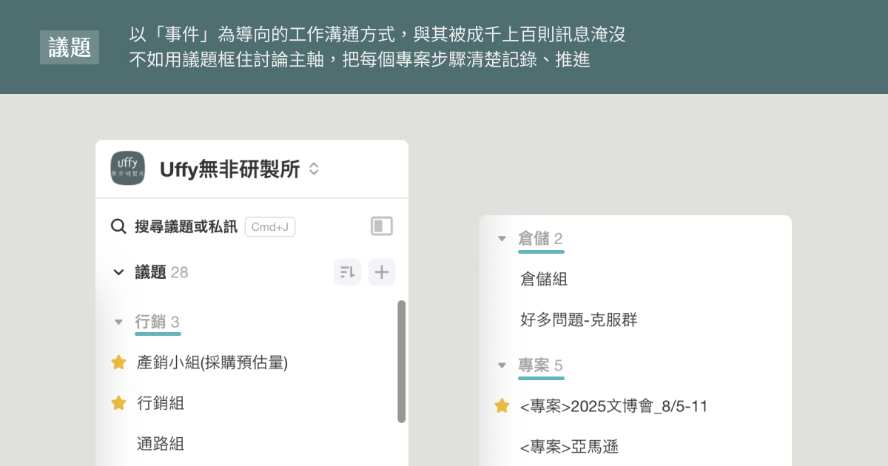Click the sort issues icon button
Viewport: 888px width, 466px height.
click(x=348, y=272)
